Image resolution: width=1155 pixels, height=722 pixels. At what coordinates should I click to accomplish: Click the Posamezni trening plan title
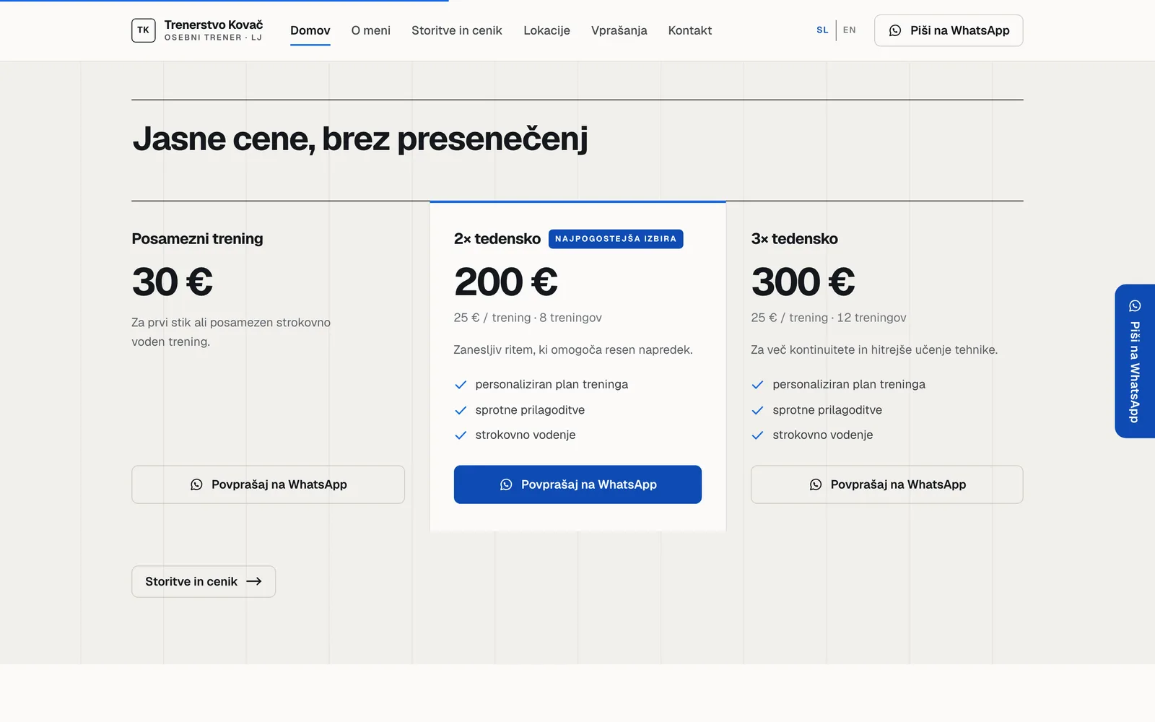tap(197, 239)
